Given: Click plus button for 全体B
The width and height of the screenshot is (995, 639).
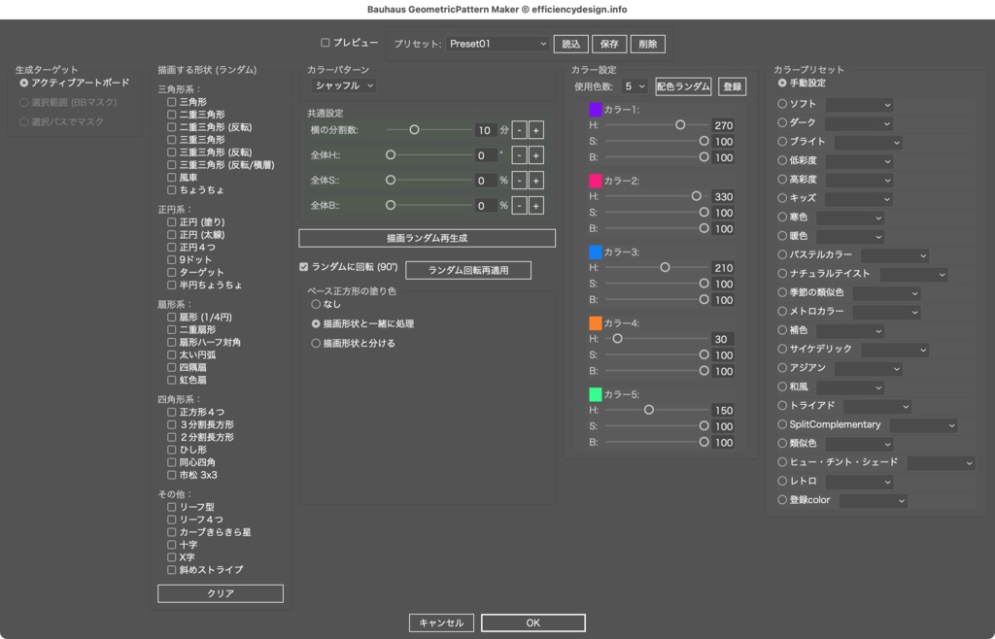Looking at the screenshot, I should click(535, 206).
